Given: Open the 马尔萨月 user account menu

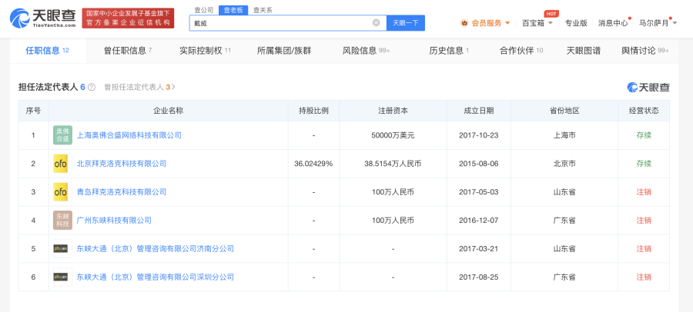Looking at the screenshot, I should click(658, 23).
